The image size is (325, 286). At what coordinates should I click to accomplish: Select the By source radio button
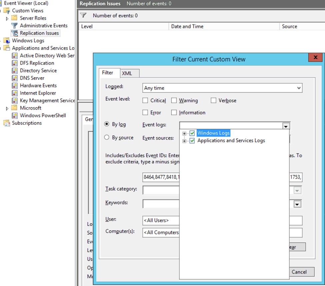pos(107,137)
